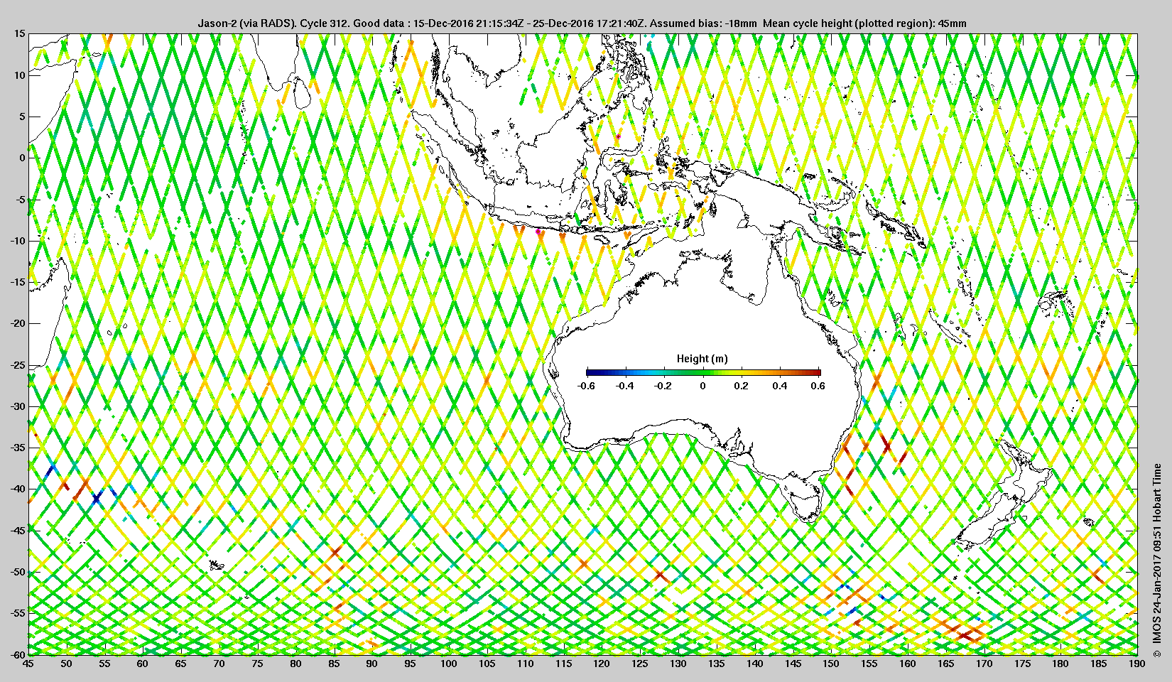1172x682 pixels.
Task: Select the 0.6 colorbar tick label
Action: (818, 386)
